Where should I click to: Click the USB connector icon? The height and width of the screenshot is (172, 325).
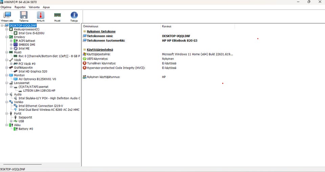[x=16, y=121]
